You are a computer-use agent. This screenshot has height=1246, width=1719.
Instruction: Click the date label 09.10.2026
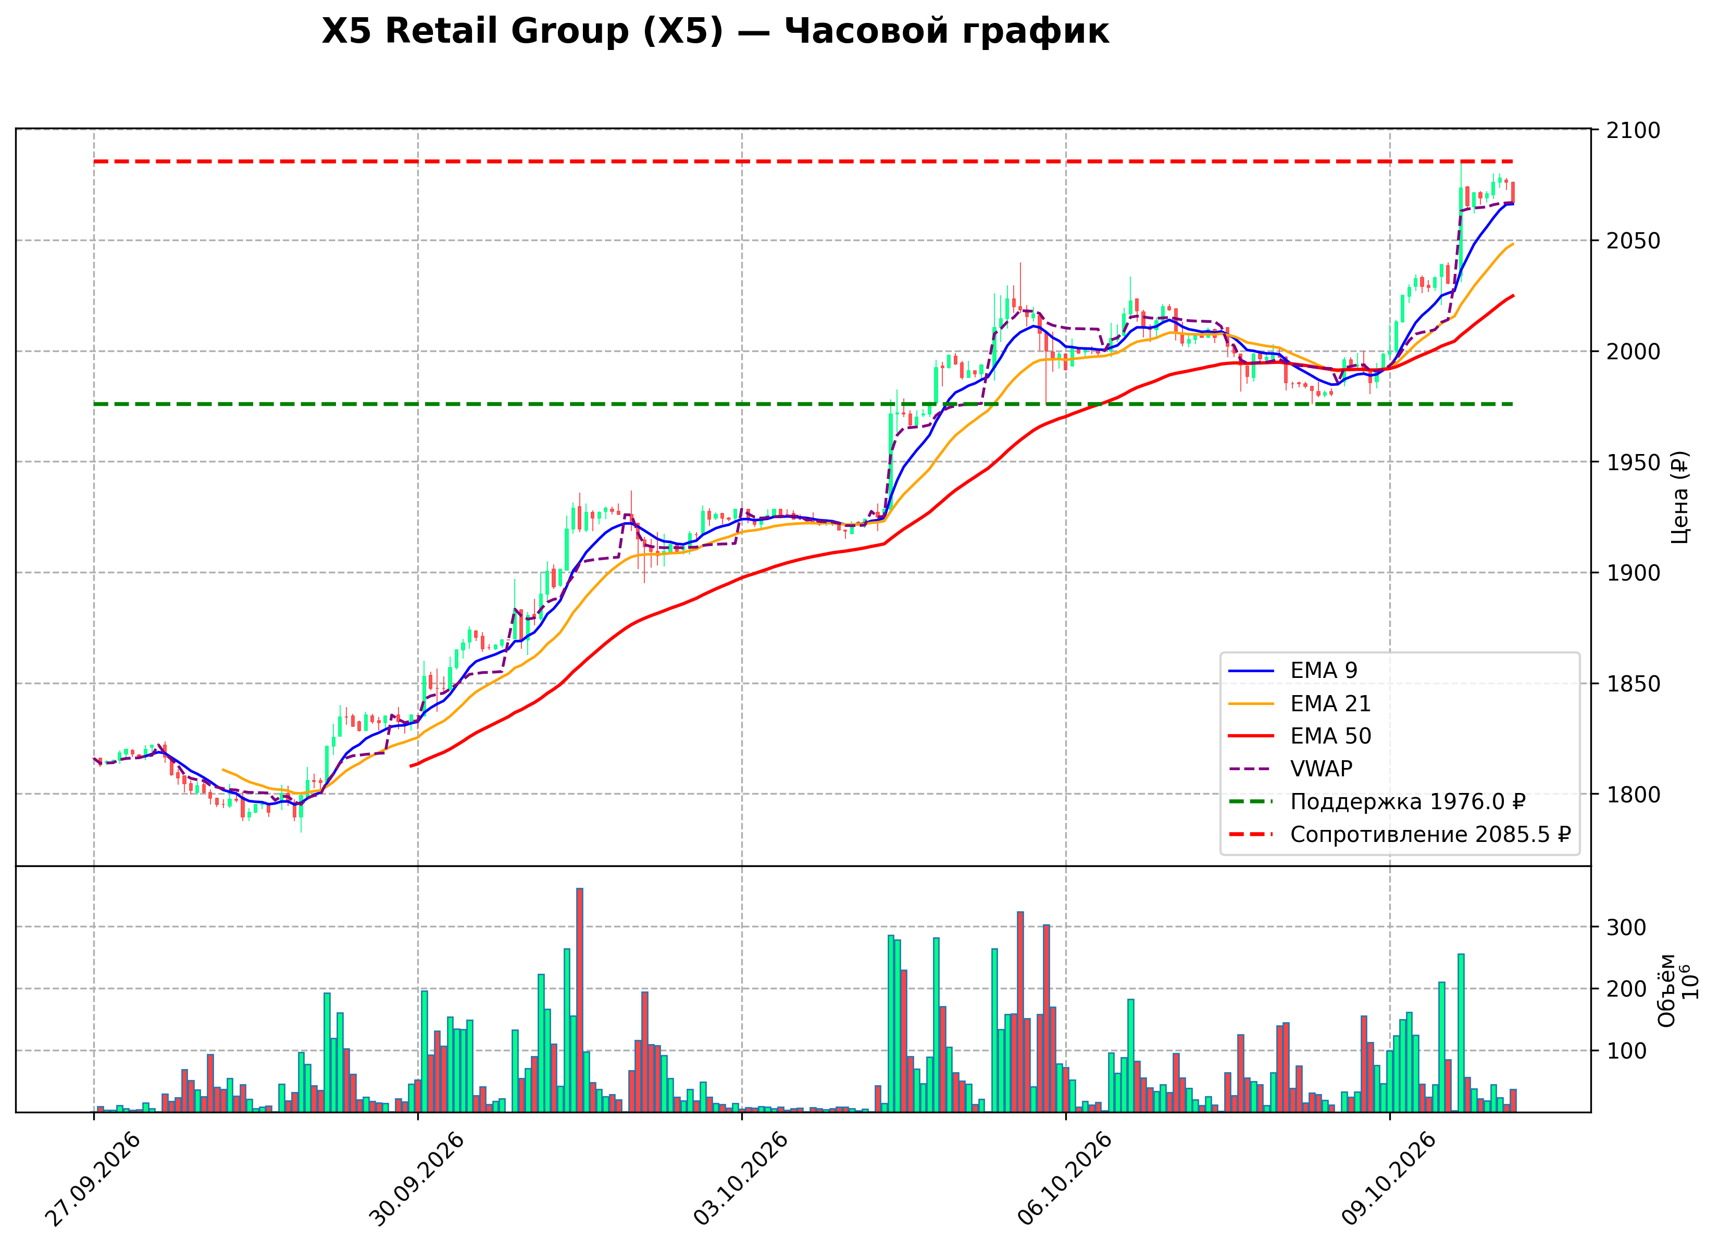pyautogui.click(x=1389, y=1180)
